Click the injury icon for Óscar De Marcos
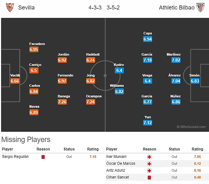 [149, 164]
